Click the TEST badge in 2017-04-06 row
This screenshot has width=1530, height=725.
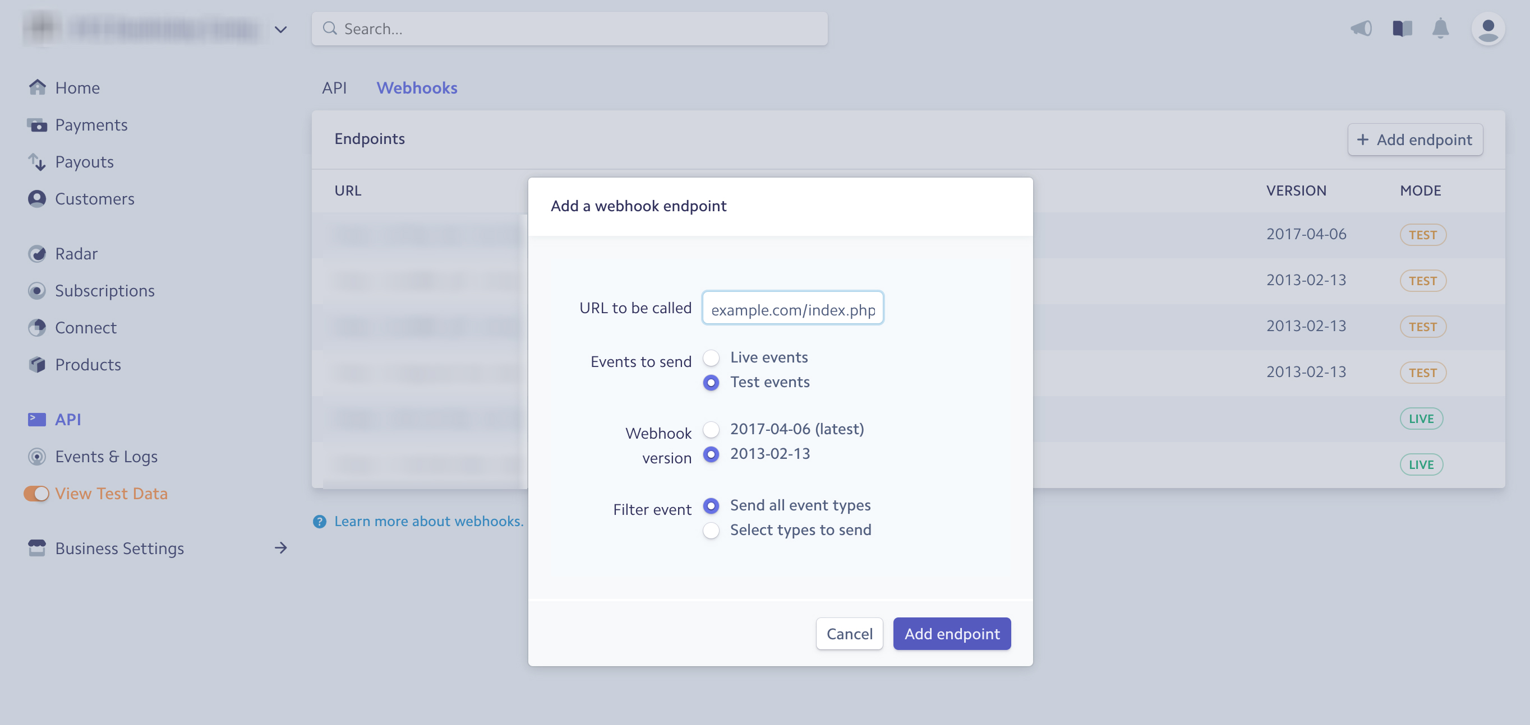(x=1422, y=235)
